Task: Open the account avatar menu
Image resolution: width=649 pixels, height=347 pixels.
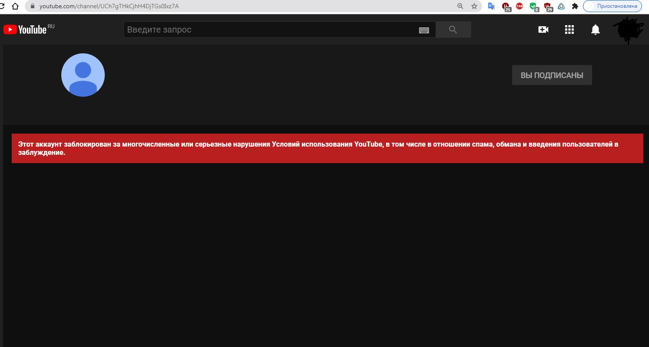Action: [x=628, y=29]
